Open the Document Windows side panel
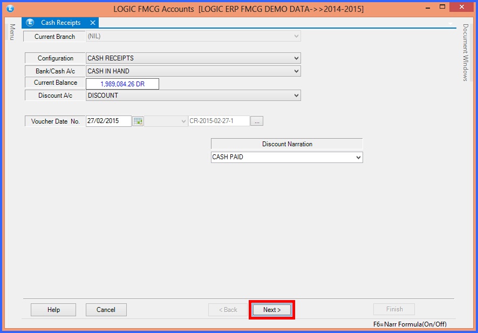 (x=465, y=52)
